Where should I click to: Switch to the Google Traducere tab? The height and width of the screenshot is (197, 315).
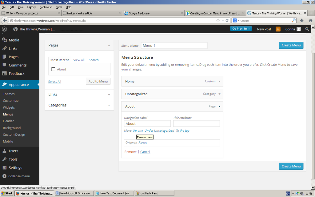153,13
